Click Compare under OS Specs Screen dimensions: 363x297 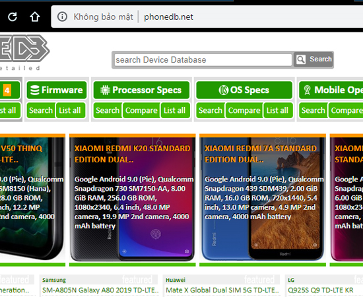click(244, 110)
